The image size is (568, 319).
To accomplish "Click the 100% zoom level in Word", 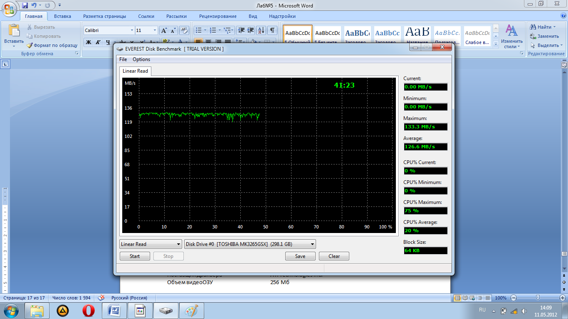I will (x=501, y=298).
